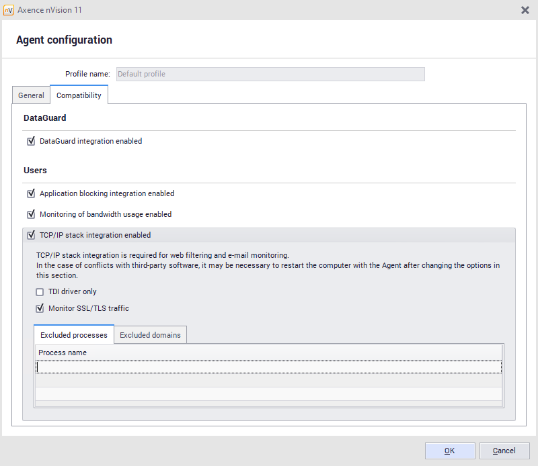
Task: Select the Compatibility tab
Action: click(79, 95)
